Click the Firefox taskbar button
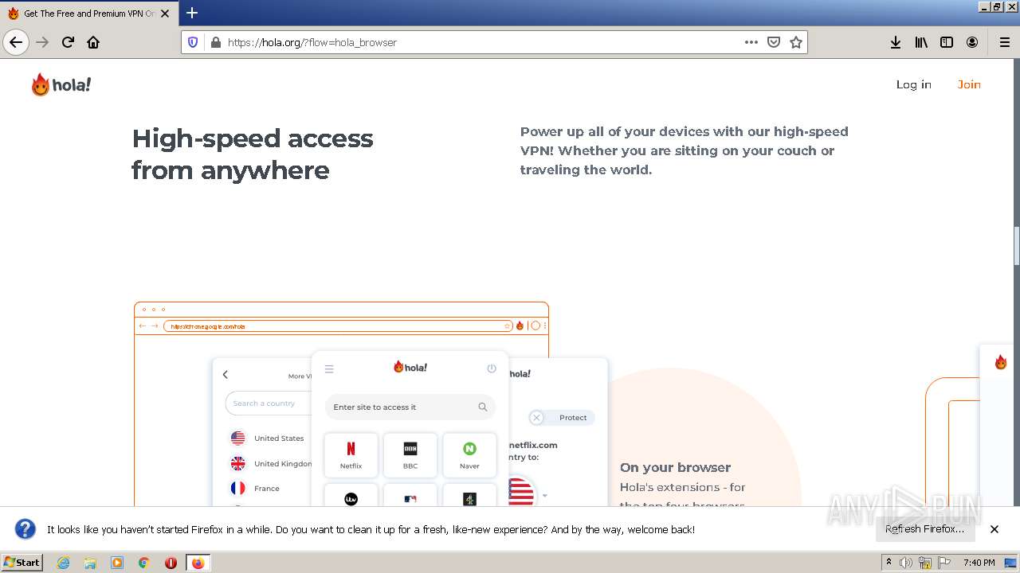Viewport: 1020px width, 573px height. tap(198, 563)
